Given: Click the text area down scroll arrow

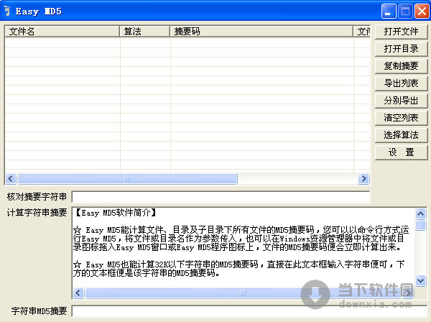Looking at the screenshot, I should coord(421,281).
